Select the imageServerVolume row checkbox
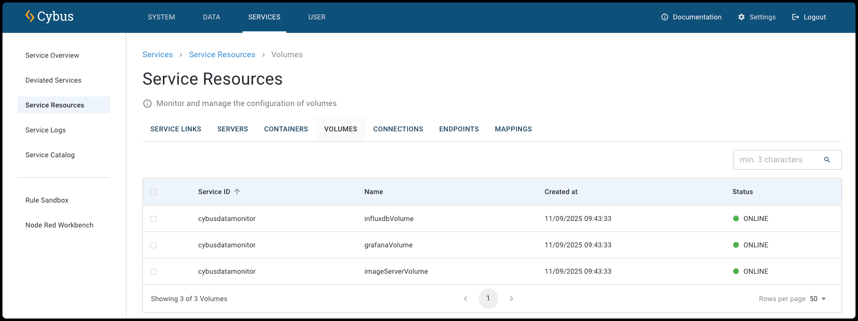Image resolution: width=858 pixels, height=321 pixels. 153,272
